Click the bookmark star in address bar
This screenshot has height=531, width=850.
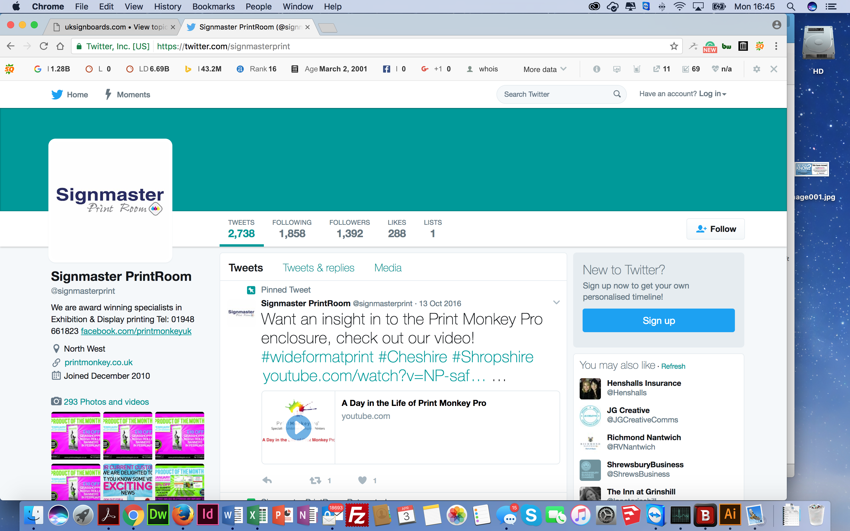click(x=674, y=46)
